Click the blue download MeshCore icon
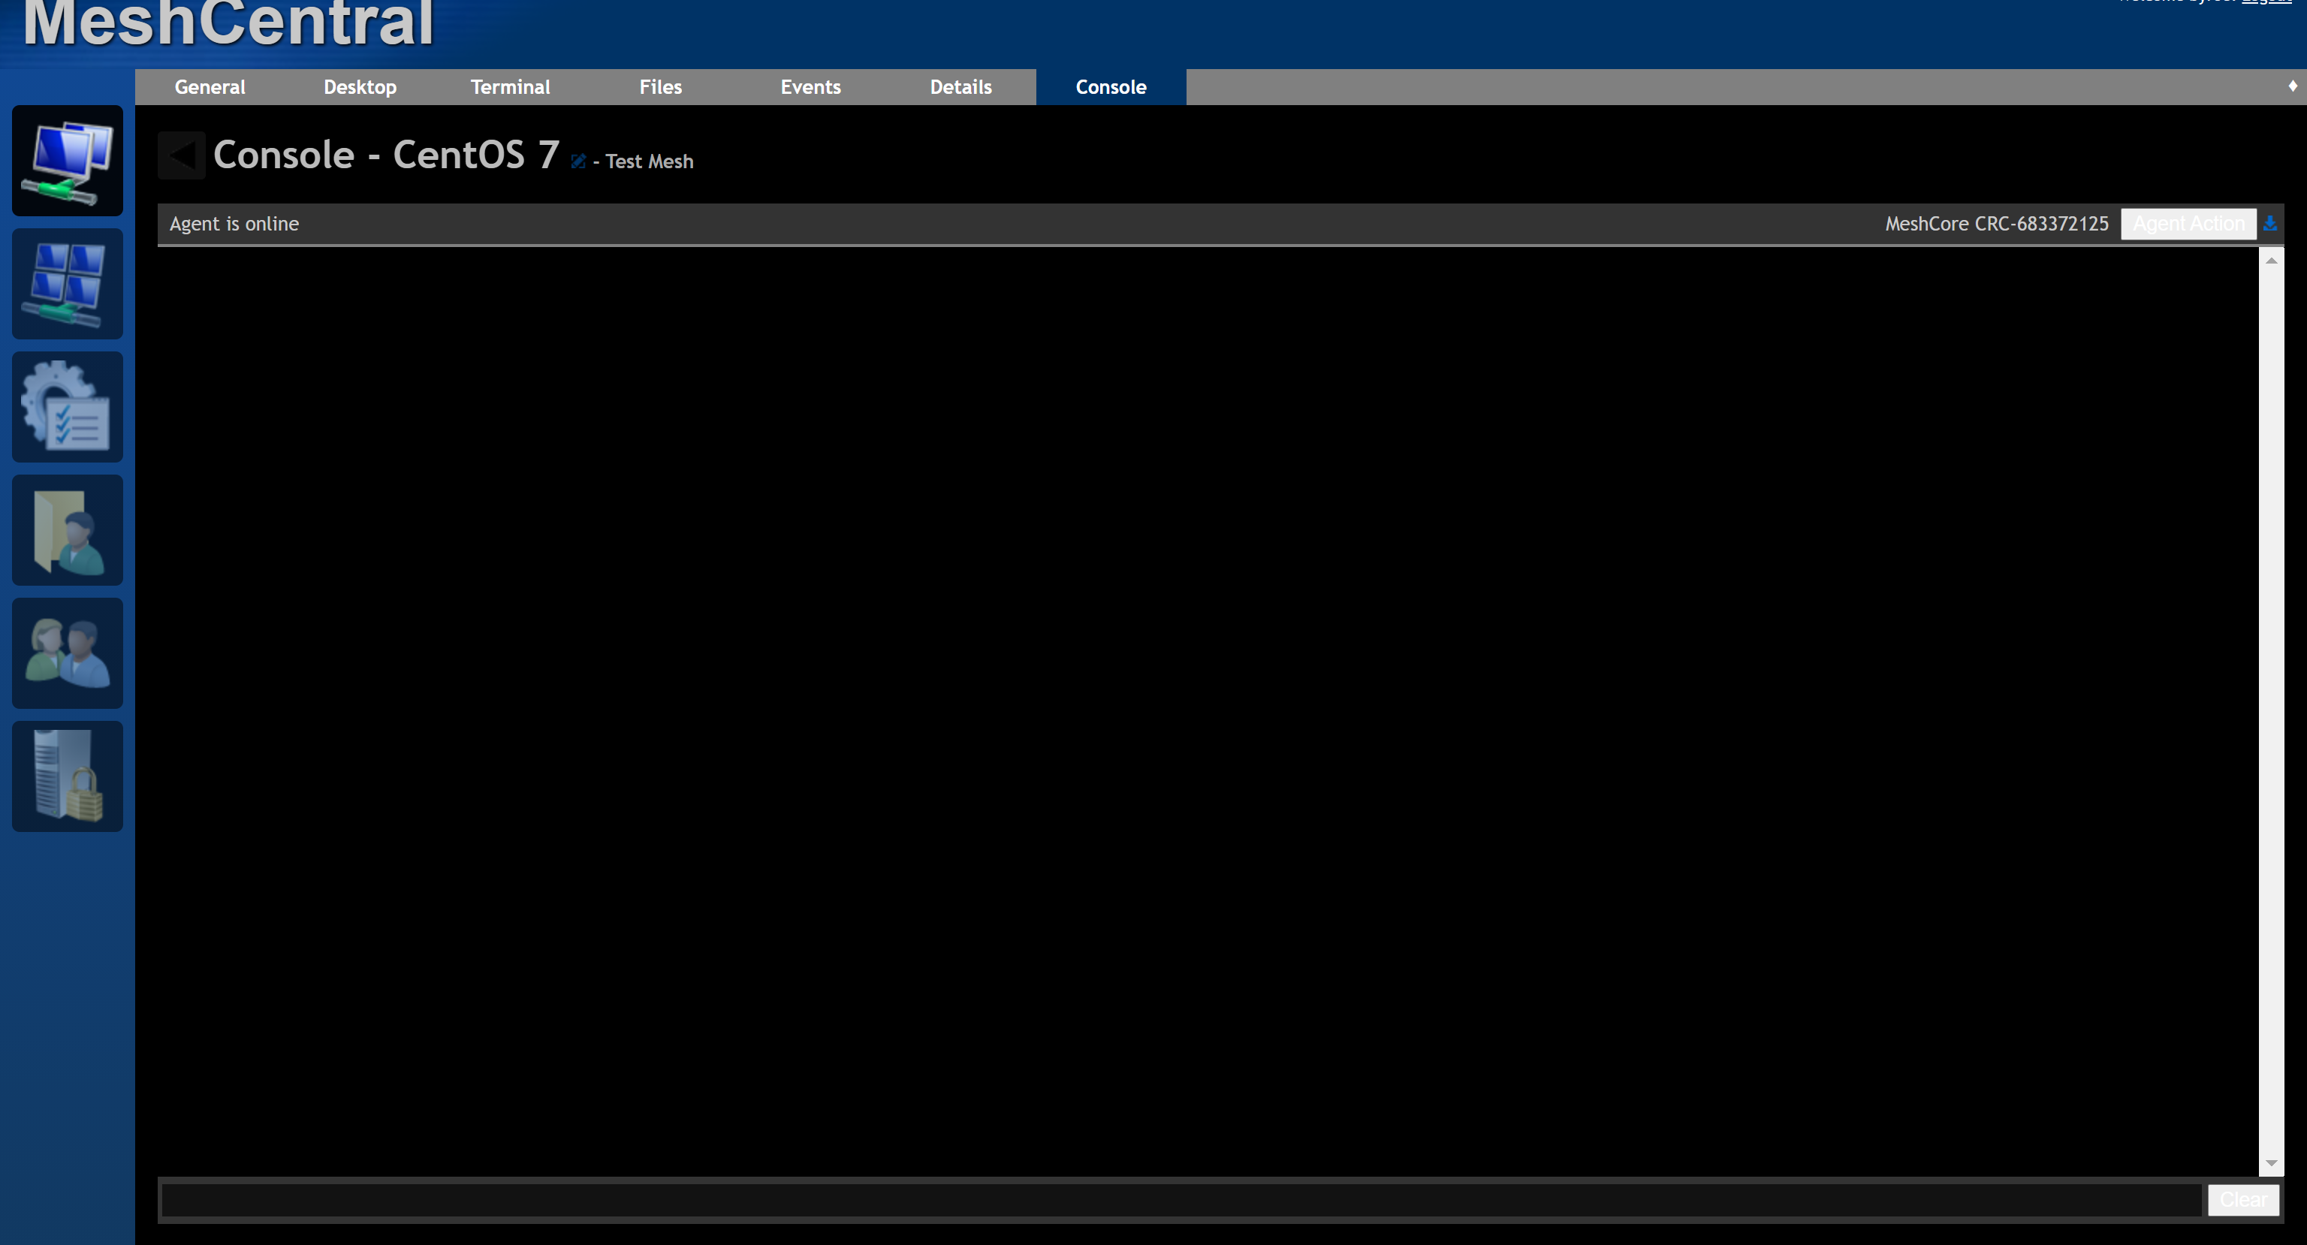Image resolution: width=2307 pixels, height=1245 pixels. 2270,223
